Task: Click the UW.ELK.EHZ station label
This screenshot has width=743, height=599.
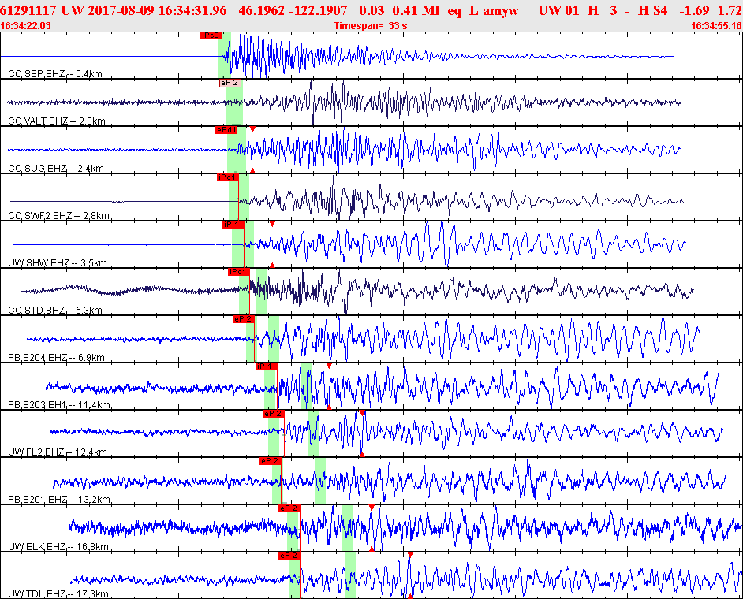Action: point(58,546)
